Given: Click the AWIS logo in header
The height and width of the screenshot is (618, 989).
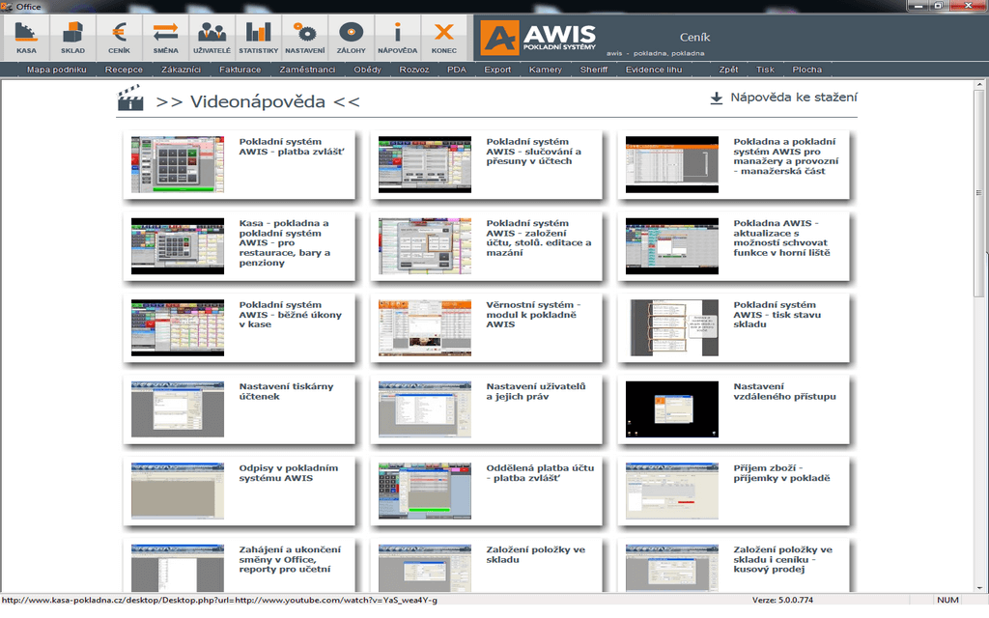Looking at the screenshot, I should click(538, 38).
